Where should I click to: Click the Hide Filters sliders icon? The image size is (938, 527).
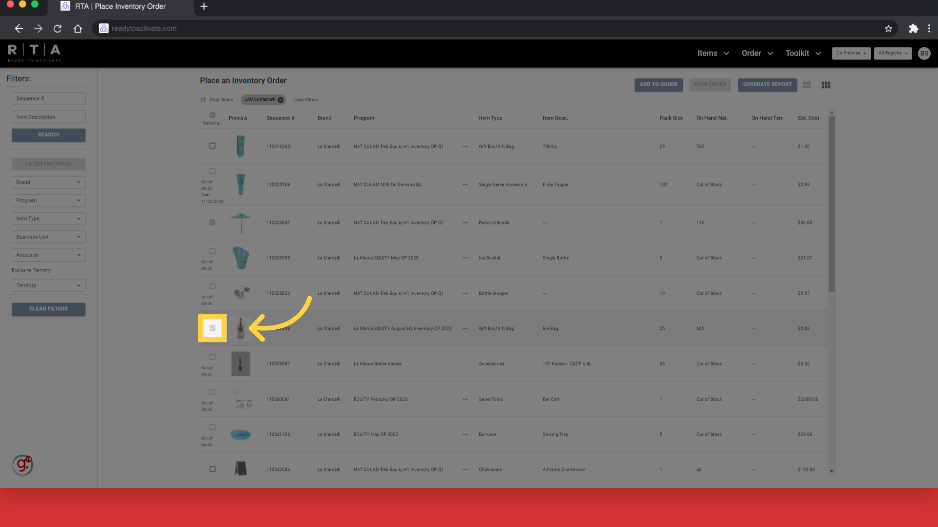(203, 100)
